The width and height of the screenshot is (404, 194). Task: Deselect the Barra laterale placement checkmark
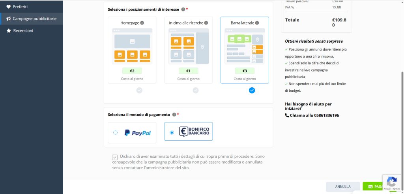click(x=252, y=90)
